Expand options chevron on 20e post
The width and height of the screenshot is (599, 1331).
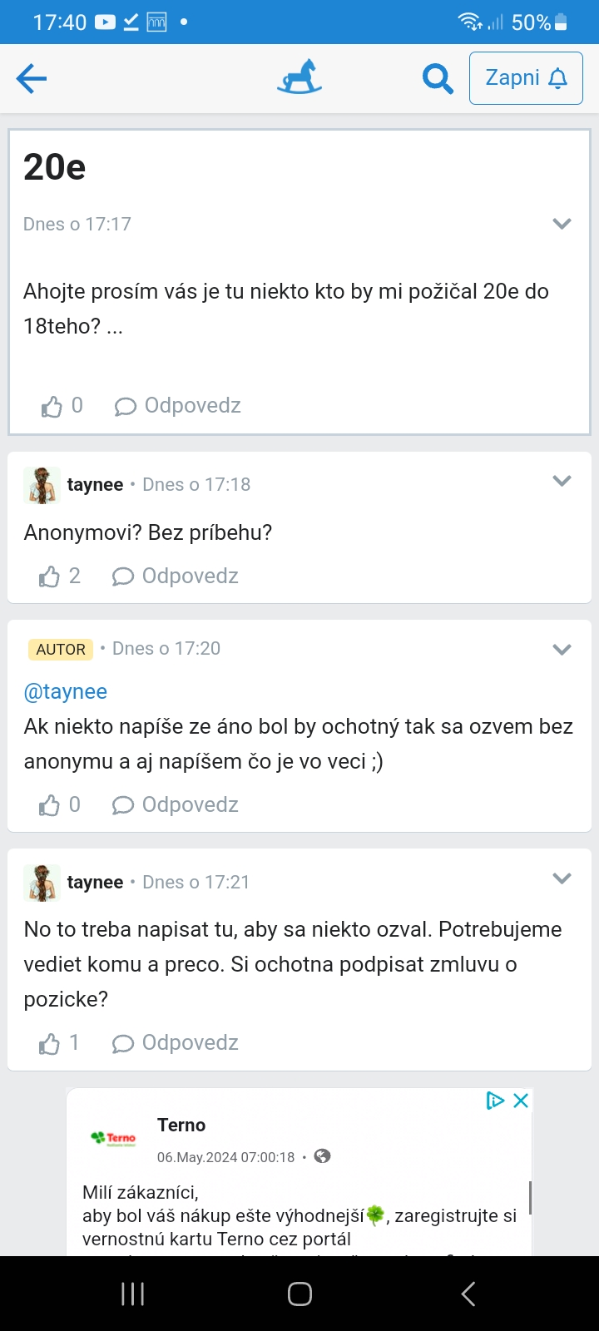pyautogui.click(x=562, y=224)
